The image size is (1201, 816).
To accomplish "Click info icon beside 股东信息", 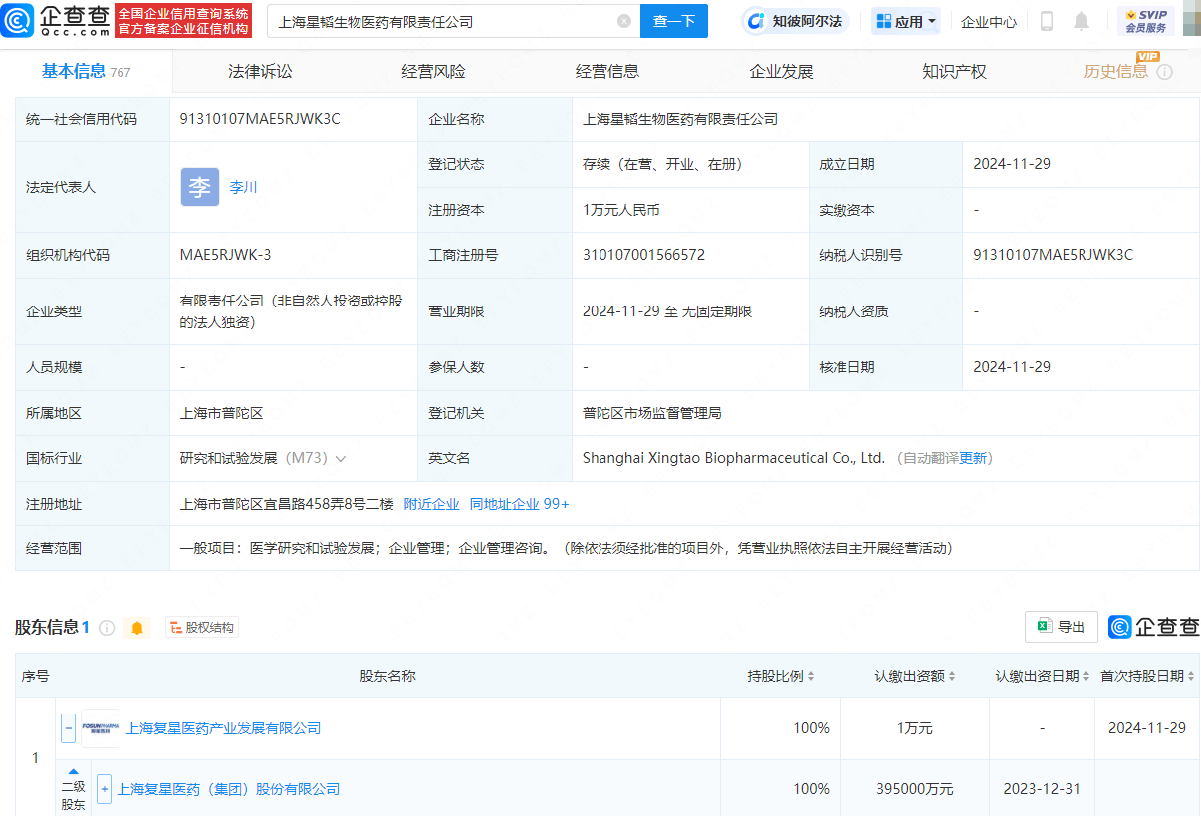I will coord(107,628).
